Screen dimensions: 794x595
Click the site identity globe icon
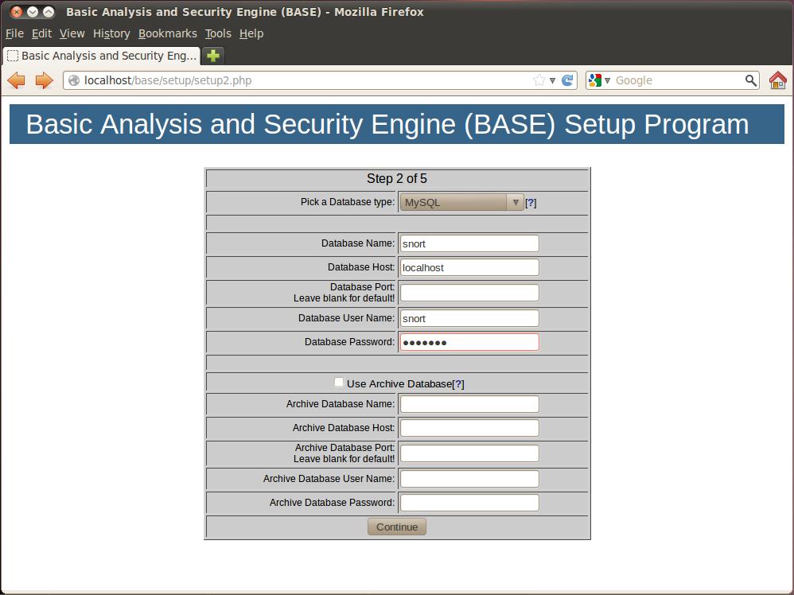tap(74, 80)
